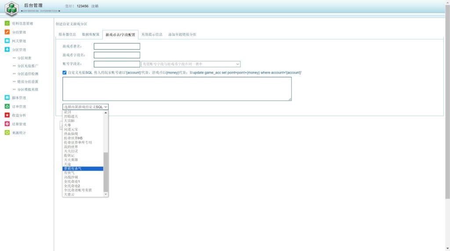Image resolution: width=450 pixels, height=251 pixels.
Task: Click the blue 网关管理 sidebar icon
Action: 7,41
